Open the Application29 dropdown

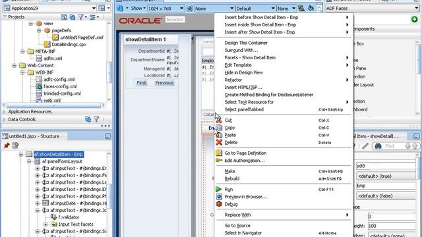click(x=94, y=8)
